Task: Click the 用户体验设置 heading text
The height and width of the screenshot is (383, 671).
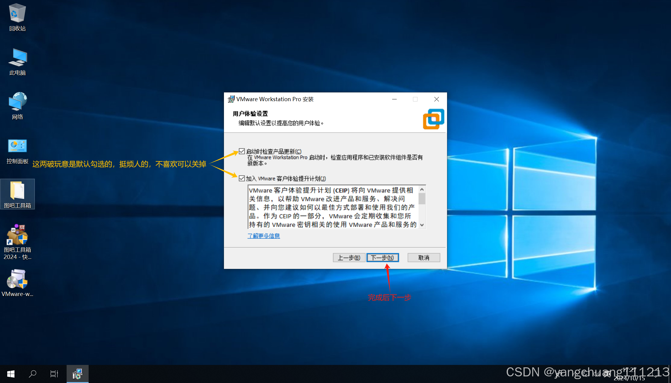Action: [x=250, y=114]
